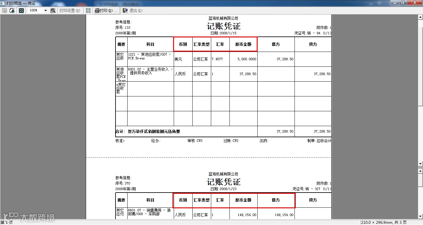
Task: Click the original amount 5,000.0000
Action: (x=247, y=59)
